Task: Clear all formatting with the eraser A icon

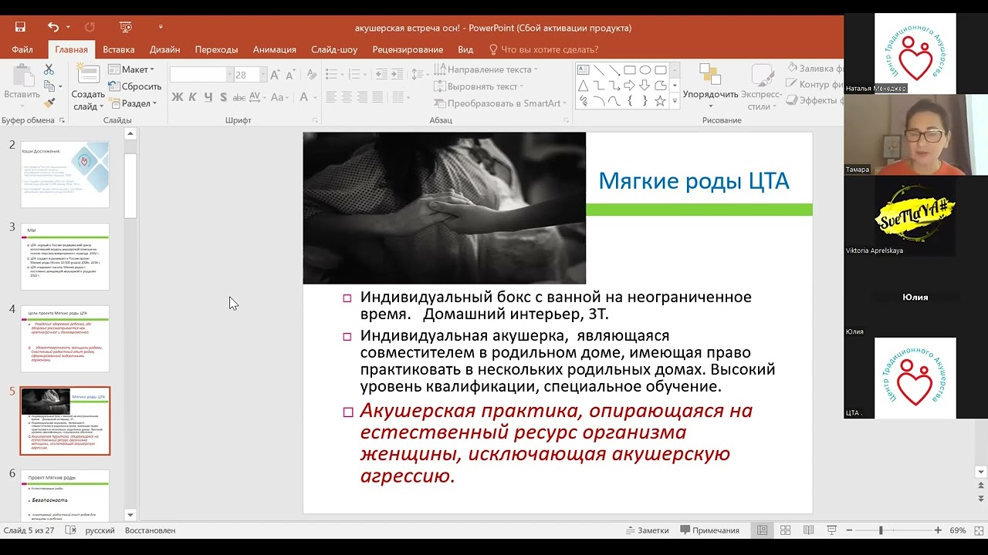Action: point(310,75)
